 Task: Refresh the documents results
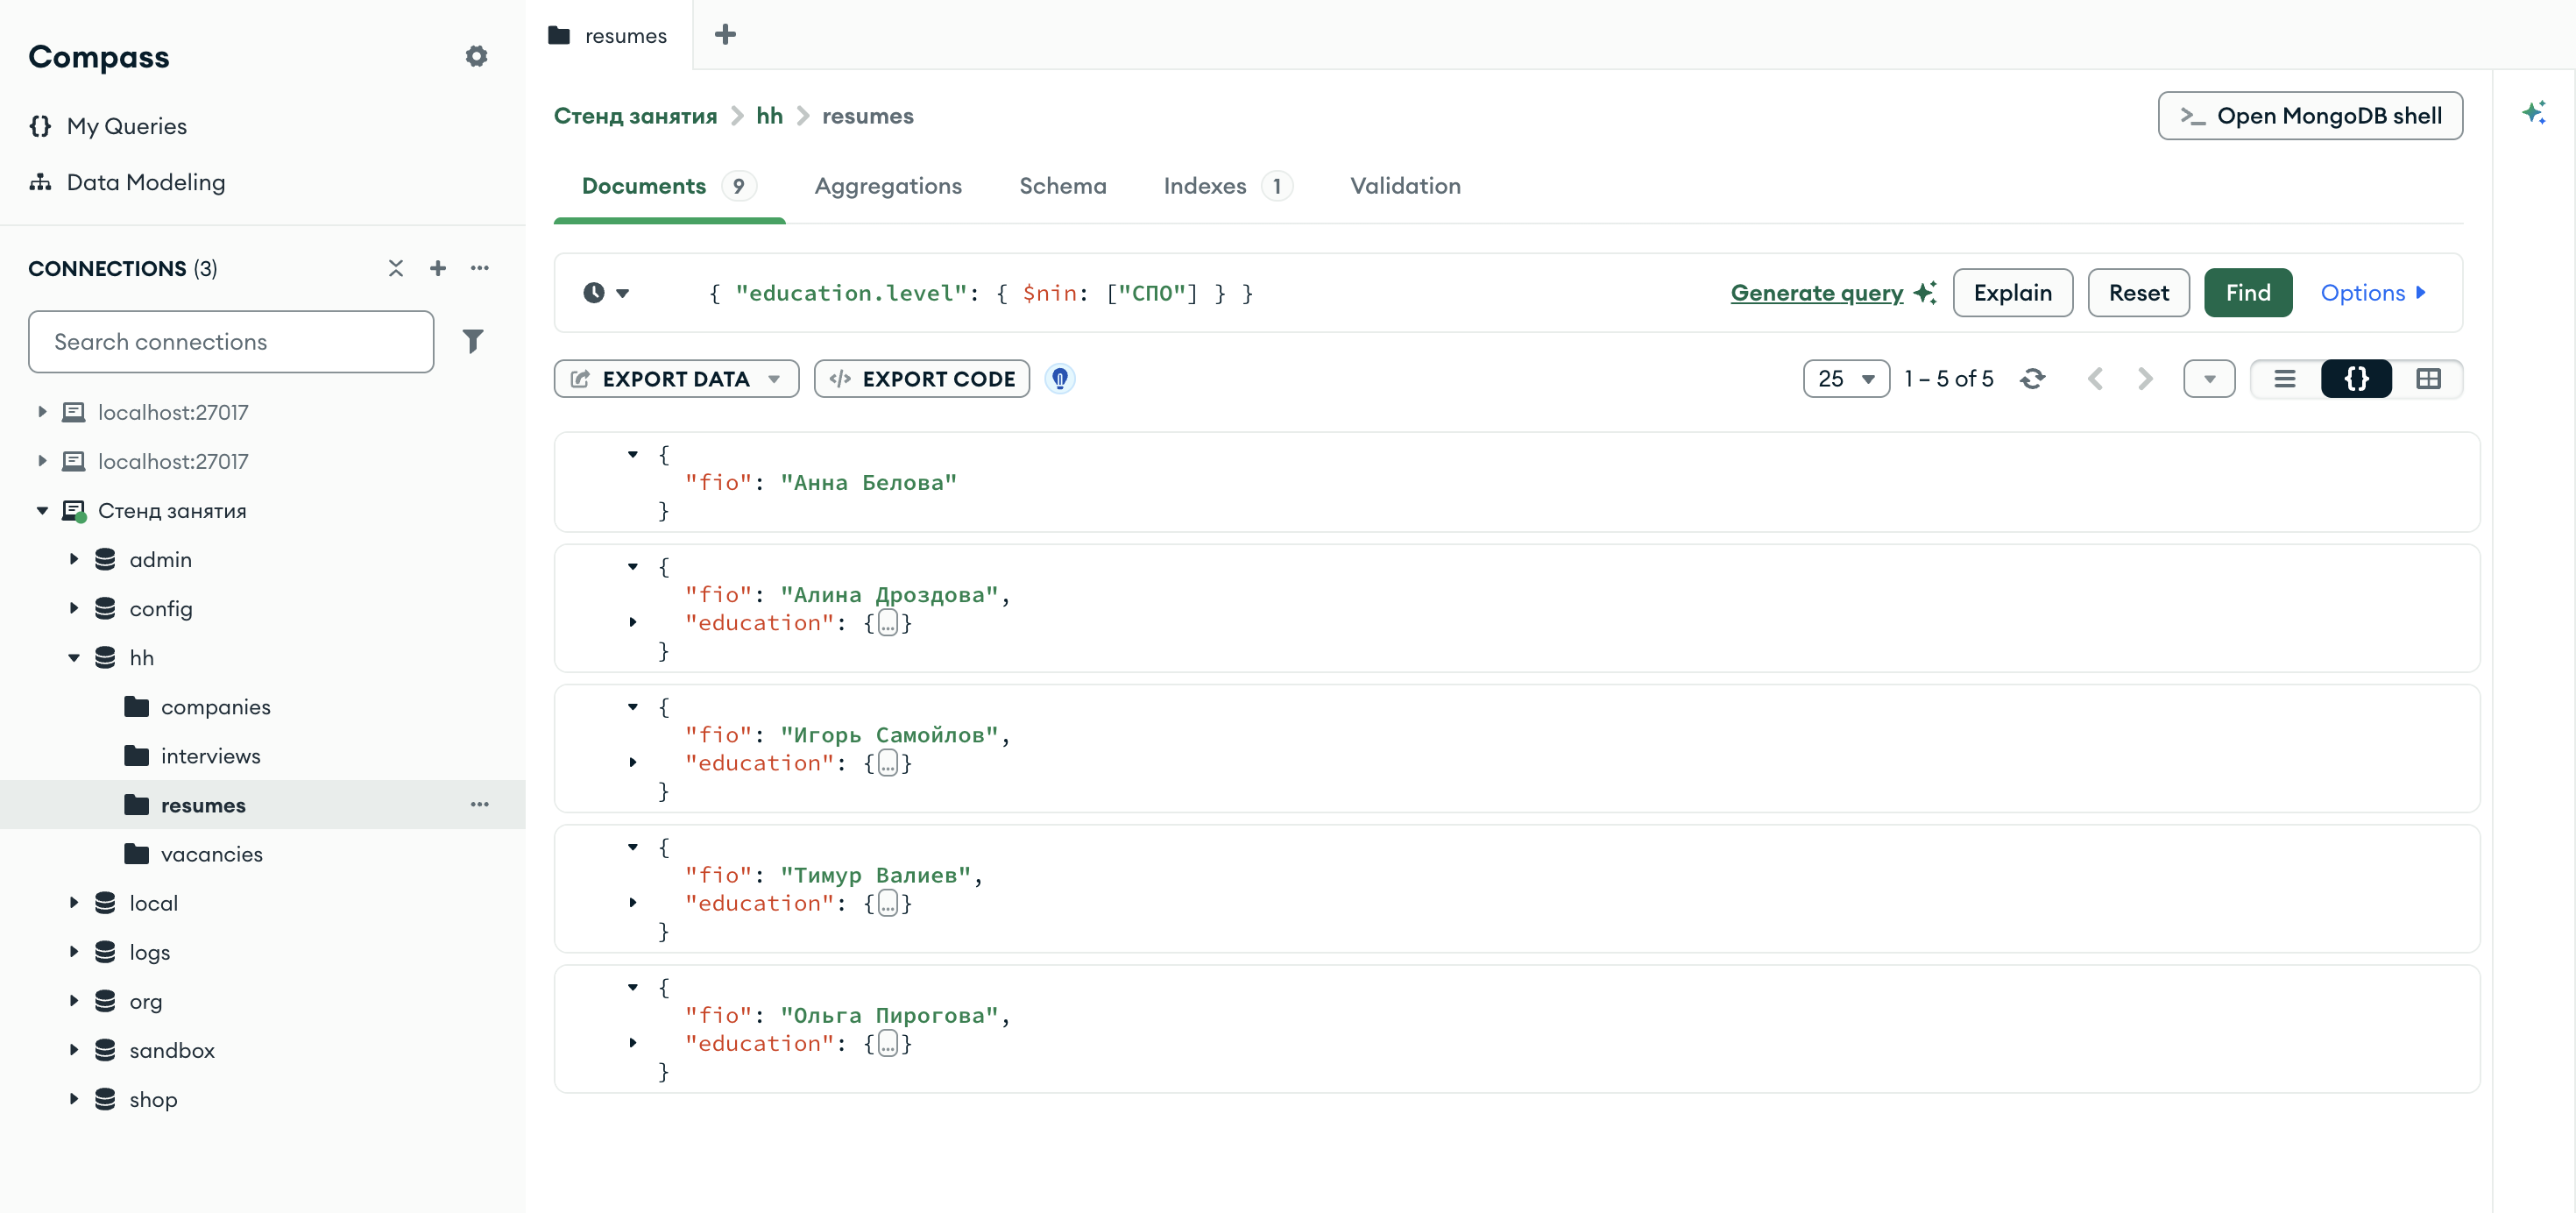pyautogui.click(x=2032, y=379)
